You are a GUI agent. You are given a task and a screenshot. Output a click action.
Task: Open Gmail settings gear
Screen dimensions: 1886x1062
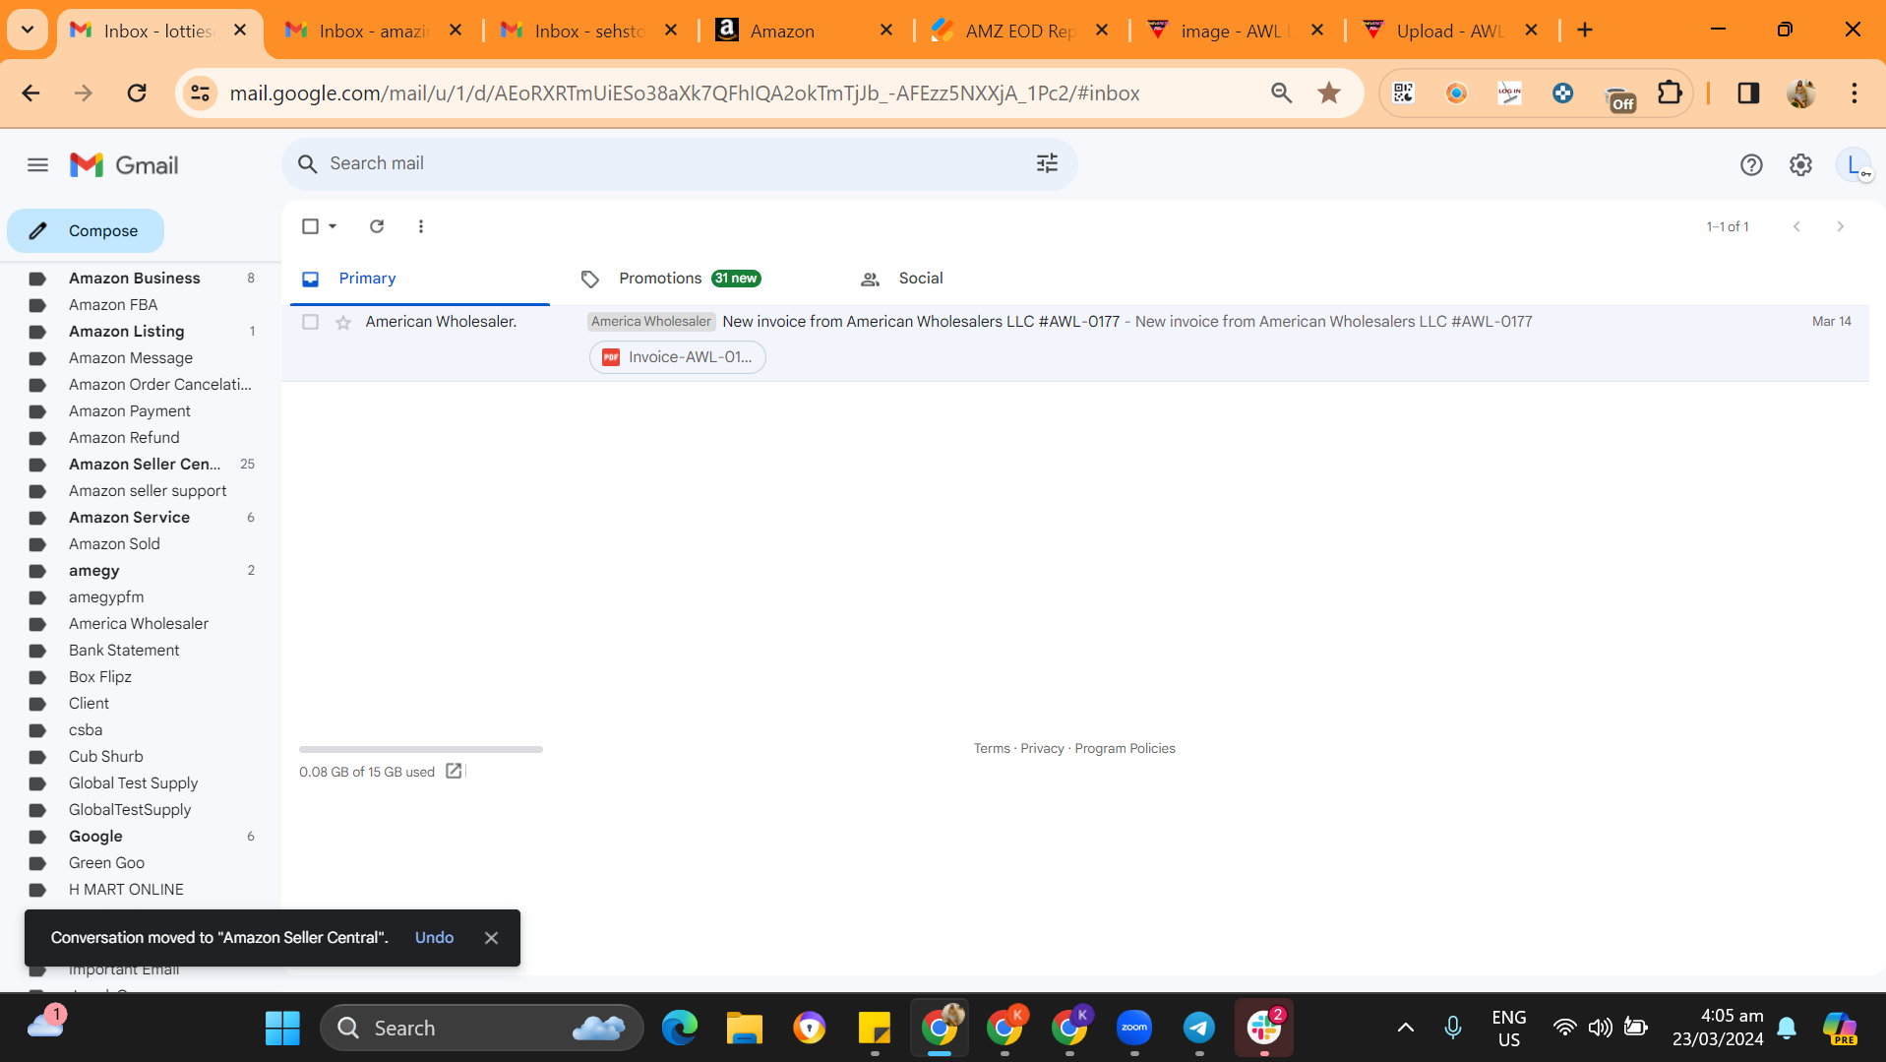coord(1800,165)
